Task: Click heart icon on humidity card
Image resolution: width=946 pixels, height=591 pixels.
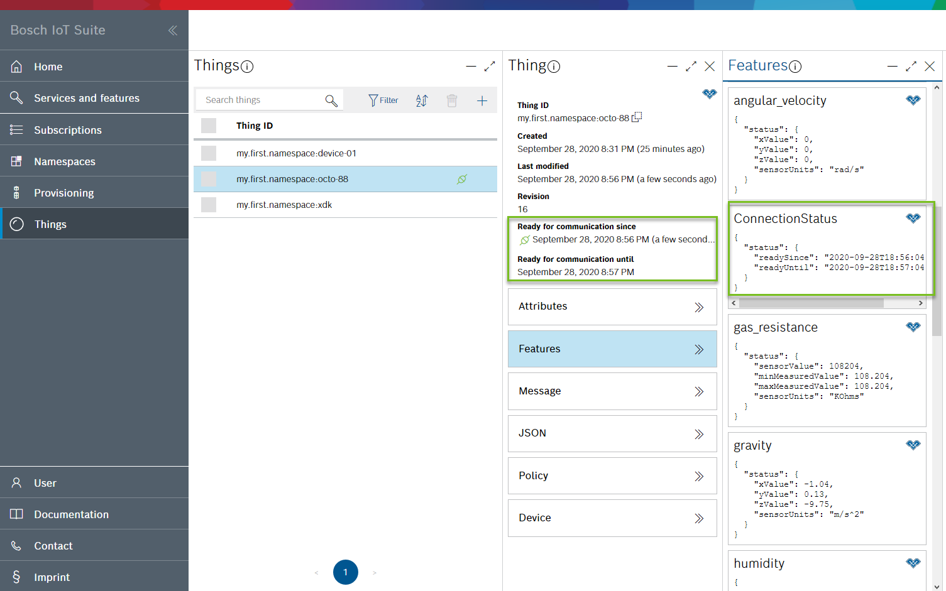Action: click(913, 563)
